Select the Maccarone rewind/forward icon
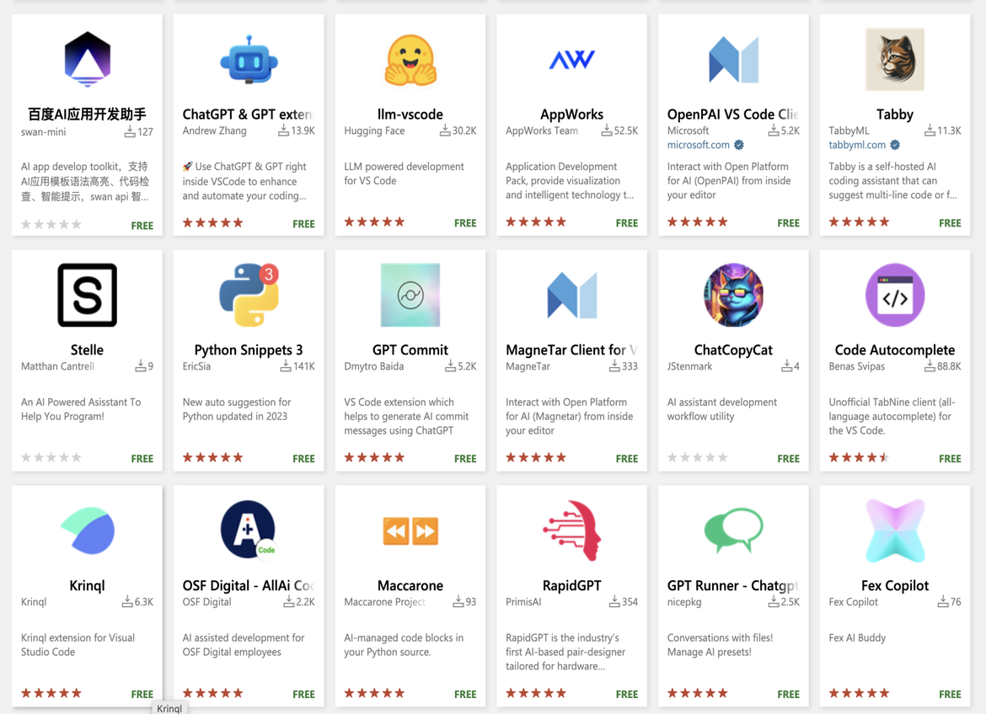 (410, 531)
